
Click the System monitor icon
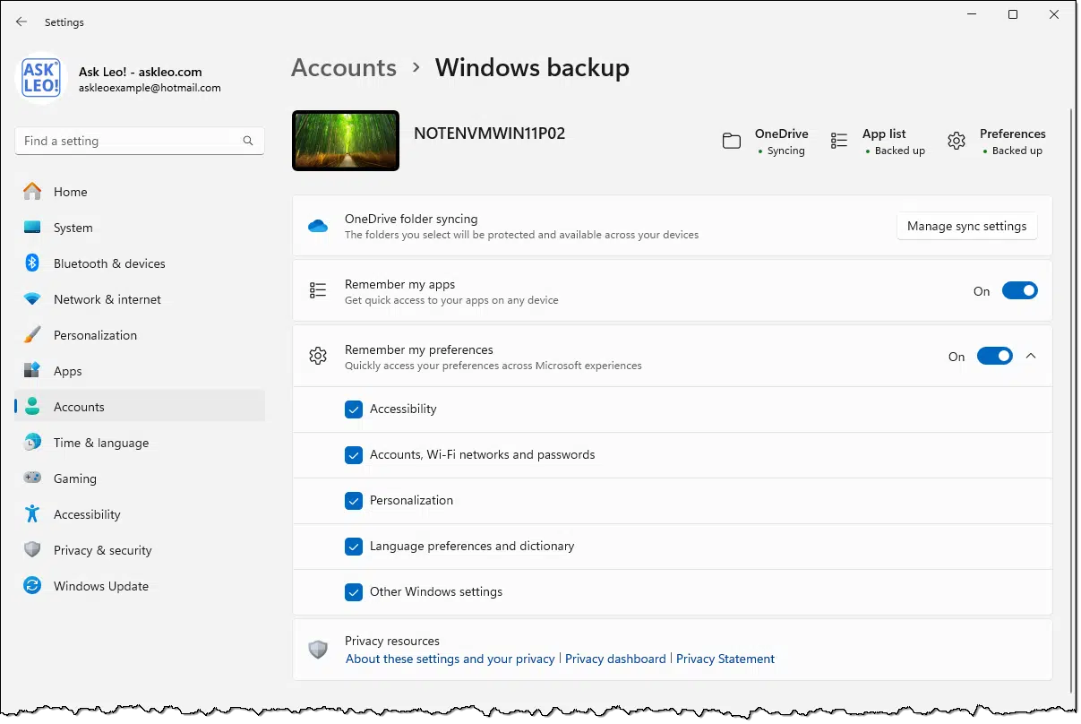pyautogui.click(x=32, y=228)
